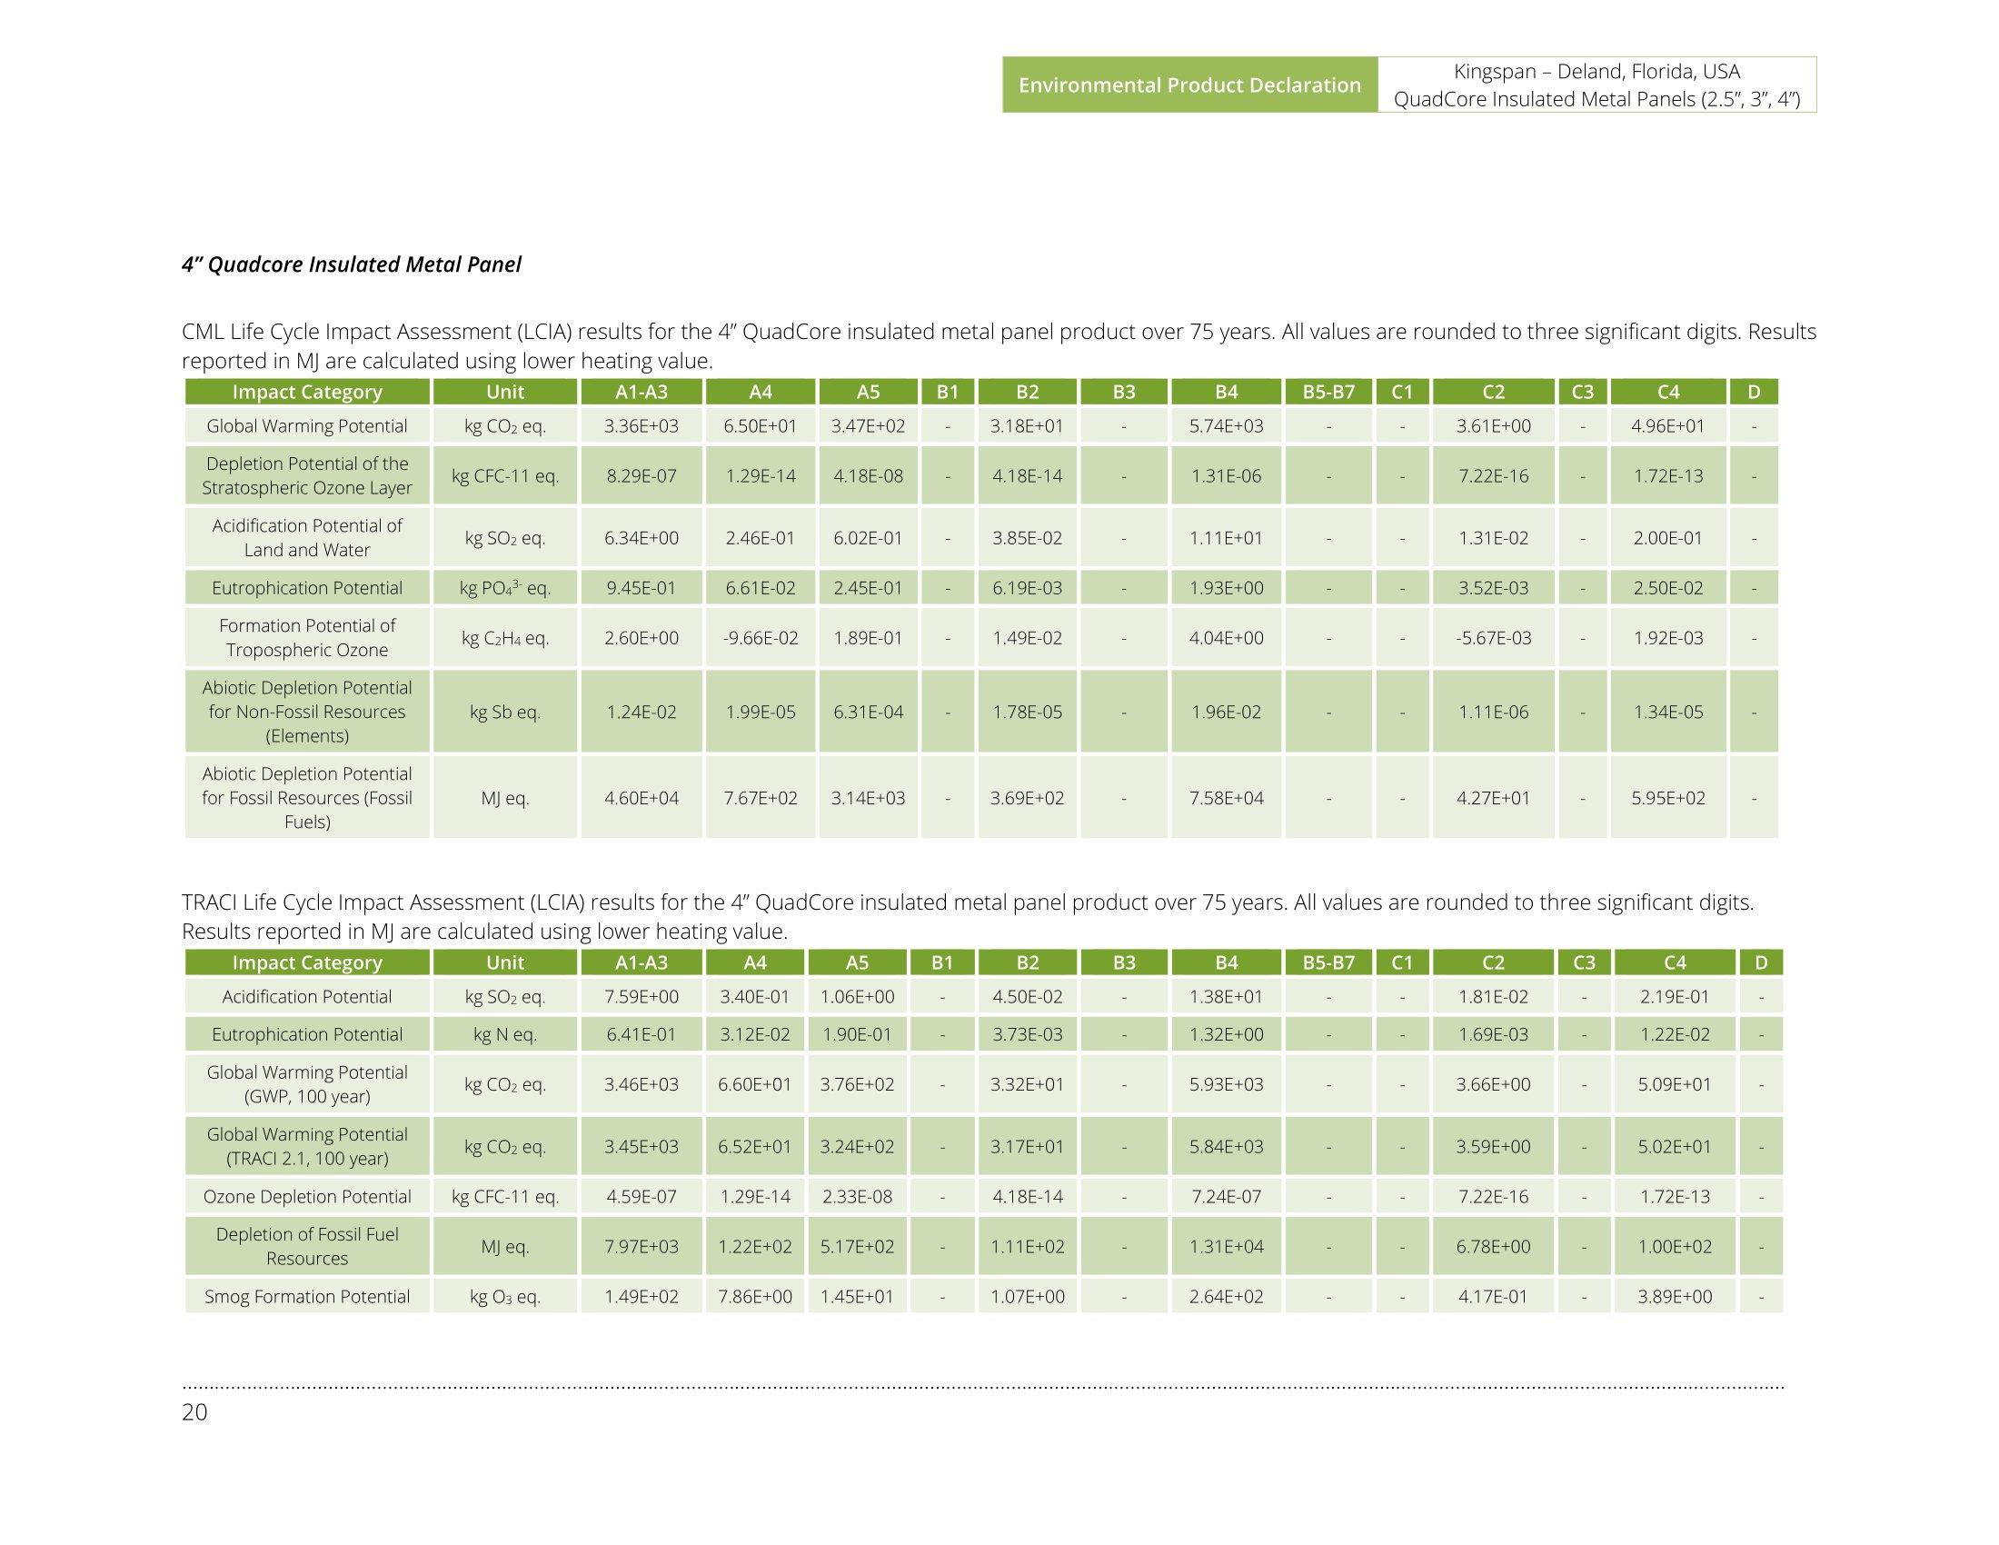Viewport: 1999px width, 1545px height.
Task: Click value 2.64E+02 in Smog row
Action: [1227, 1296]
